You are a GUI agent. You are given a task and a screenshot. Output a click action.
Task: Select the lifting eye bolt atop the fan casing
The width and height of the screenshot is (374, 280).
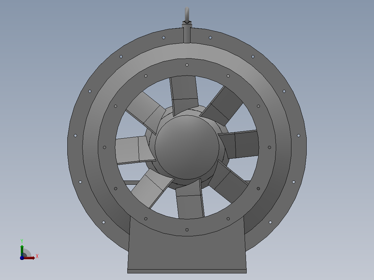(x=187, y=15)
